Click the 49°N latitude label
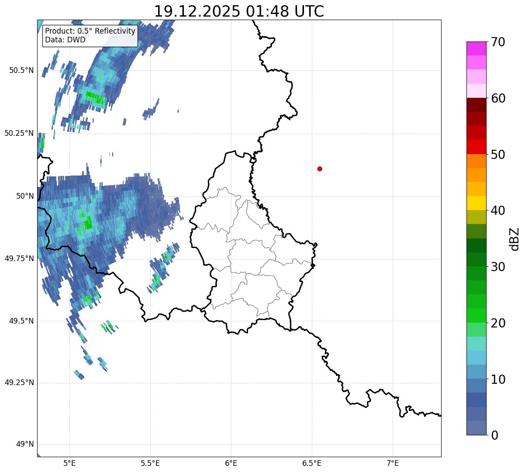The image size is (525, 472). (x=25, y=444)
